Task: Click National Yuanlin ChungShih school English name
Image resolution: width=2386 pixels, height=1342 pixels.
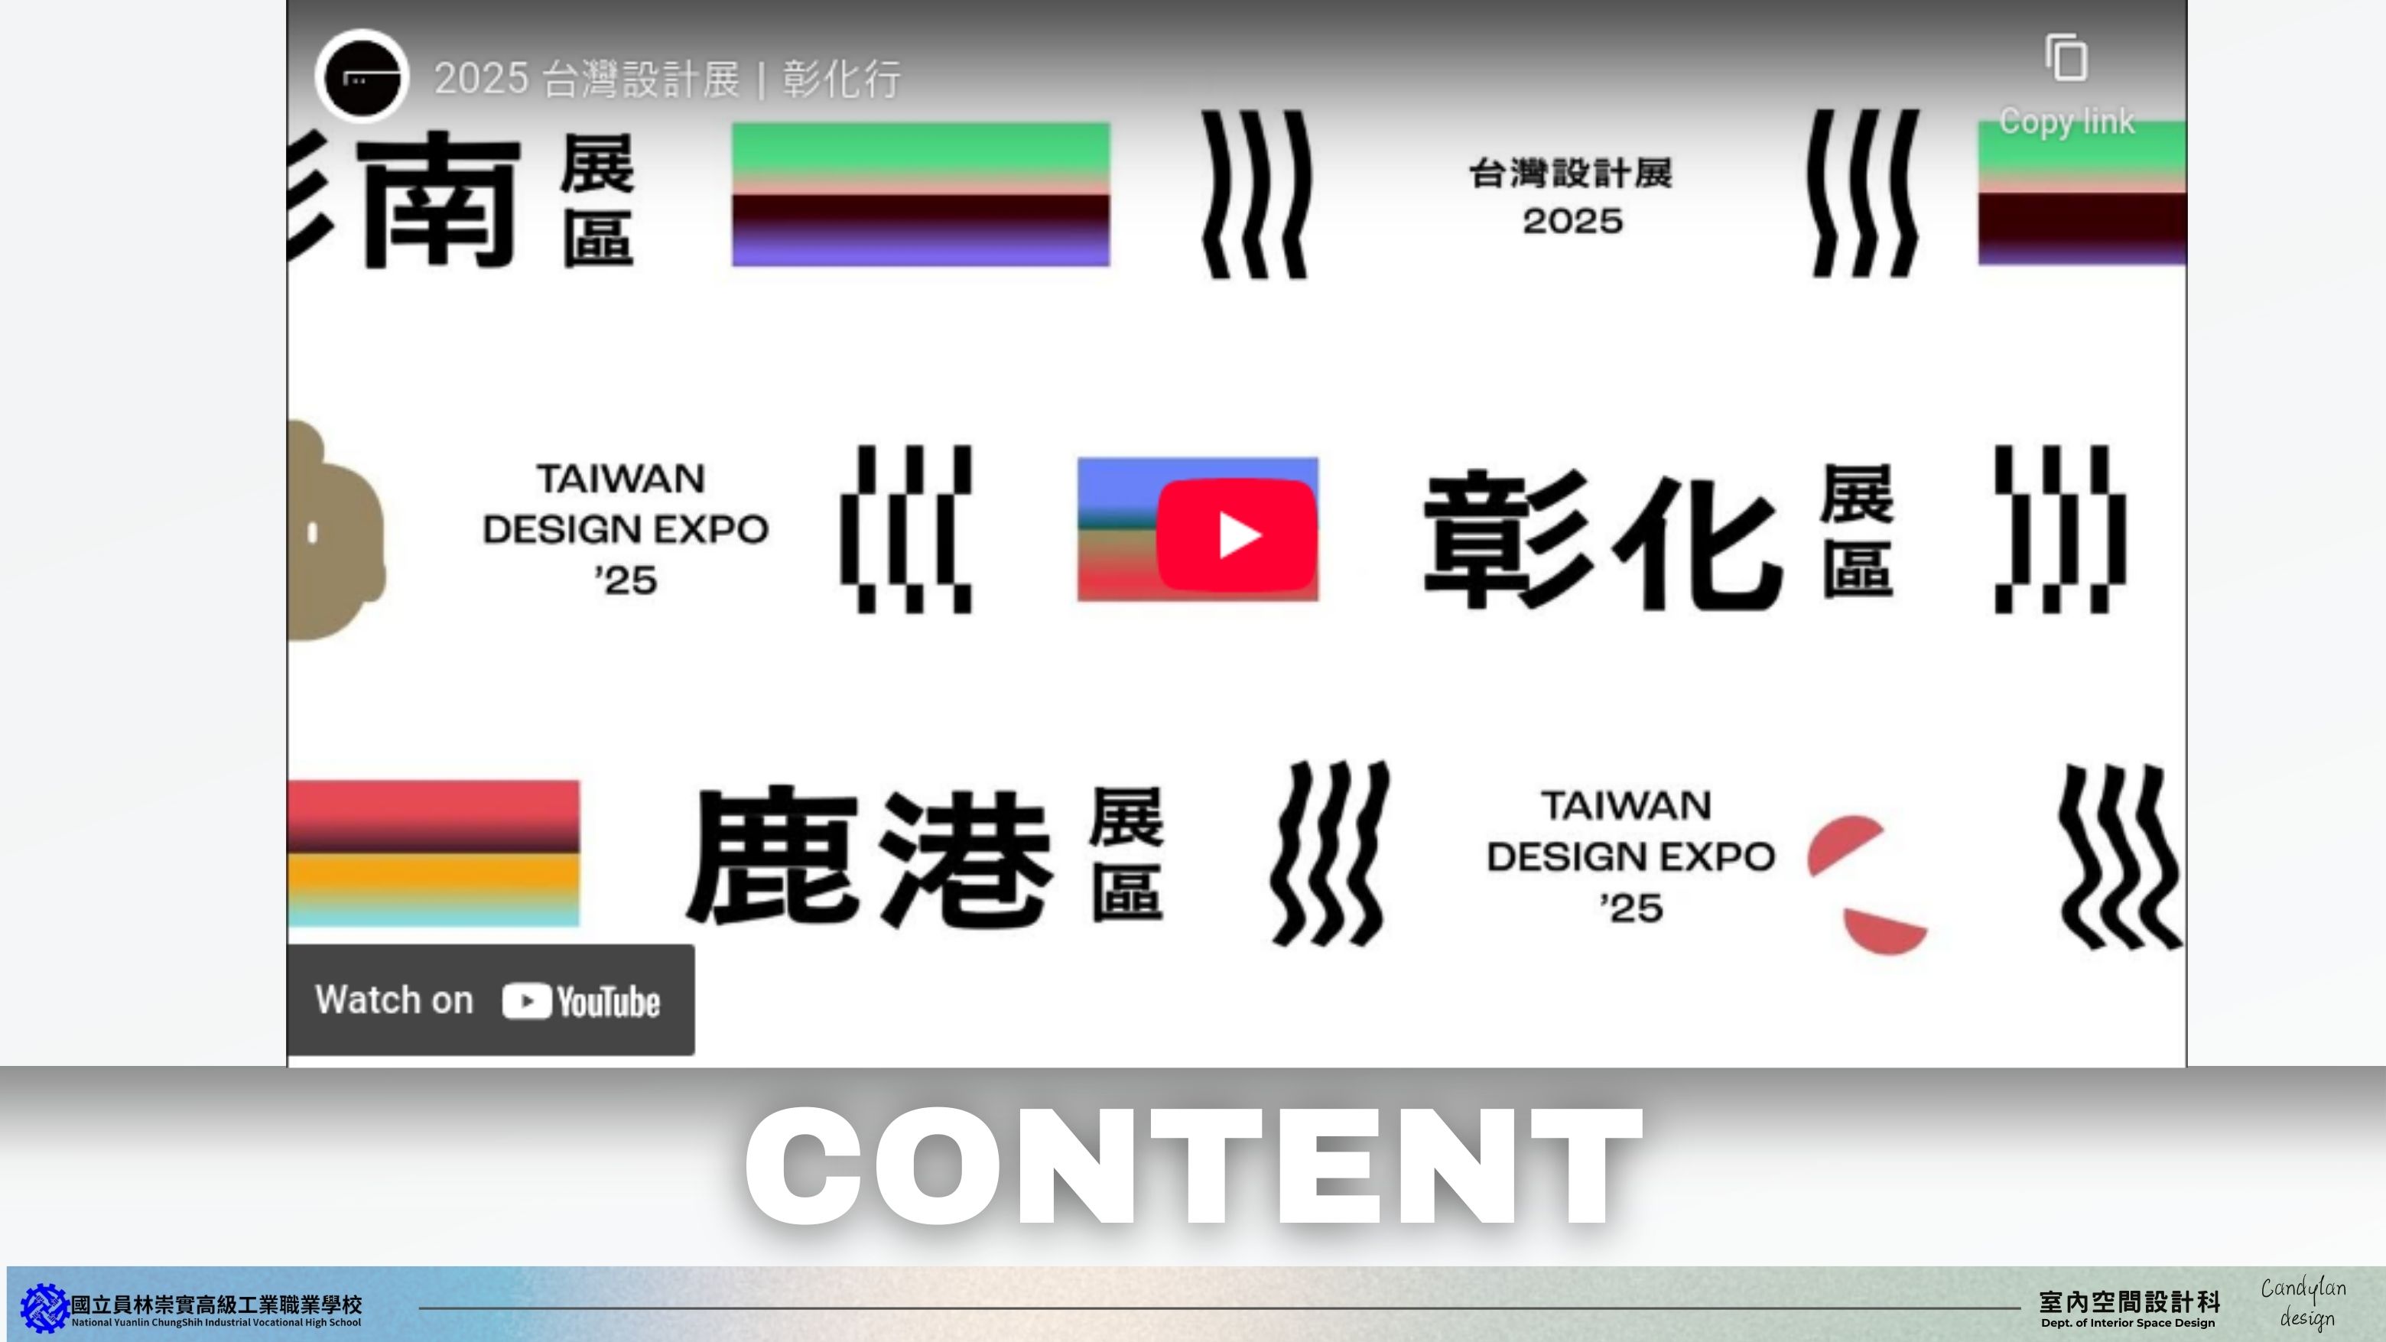Action: (216, 1323)
